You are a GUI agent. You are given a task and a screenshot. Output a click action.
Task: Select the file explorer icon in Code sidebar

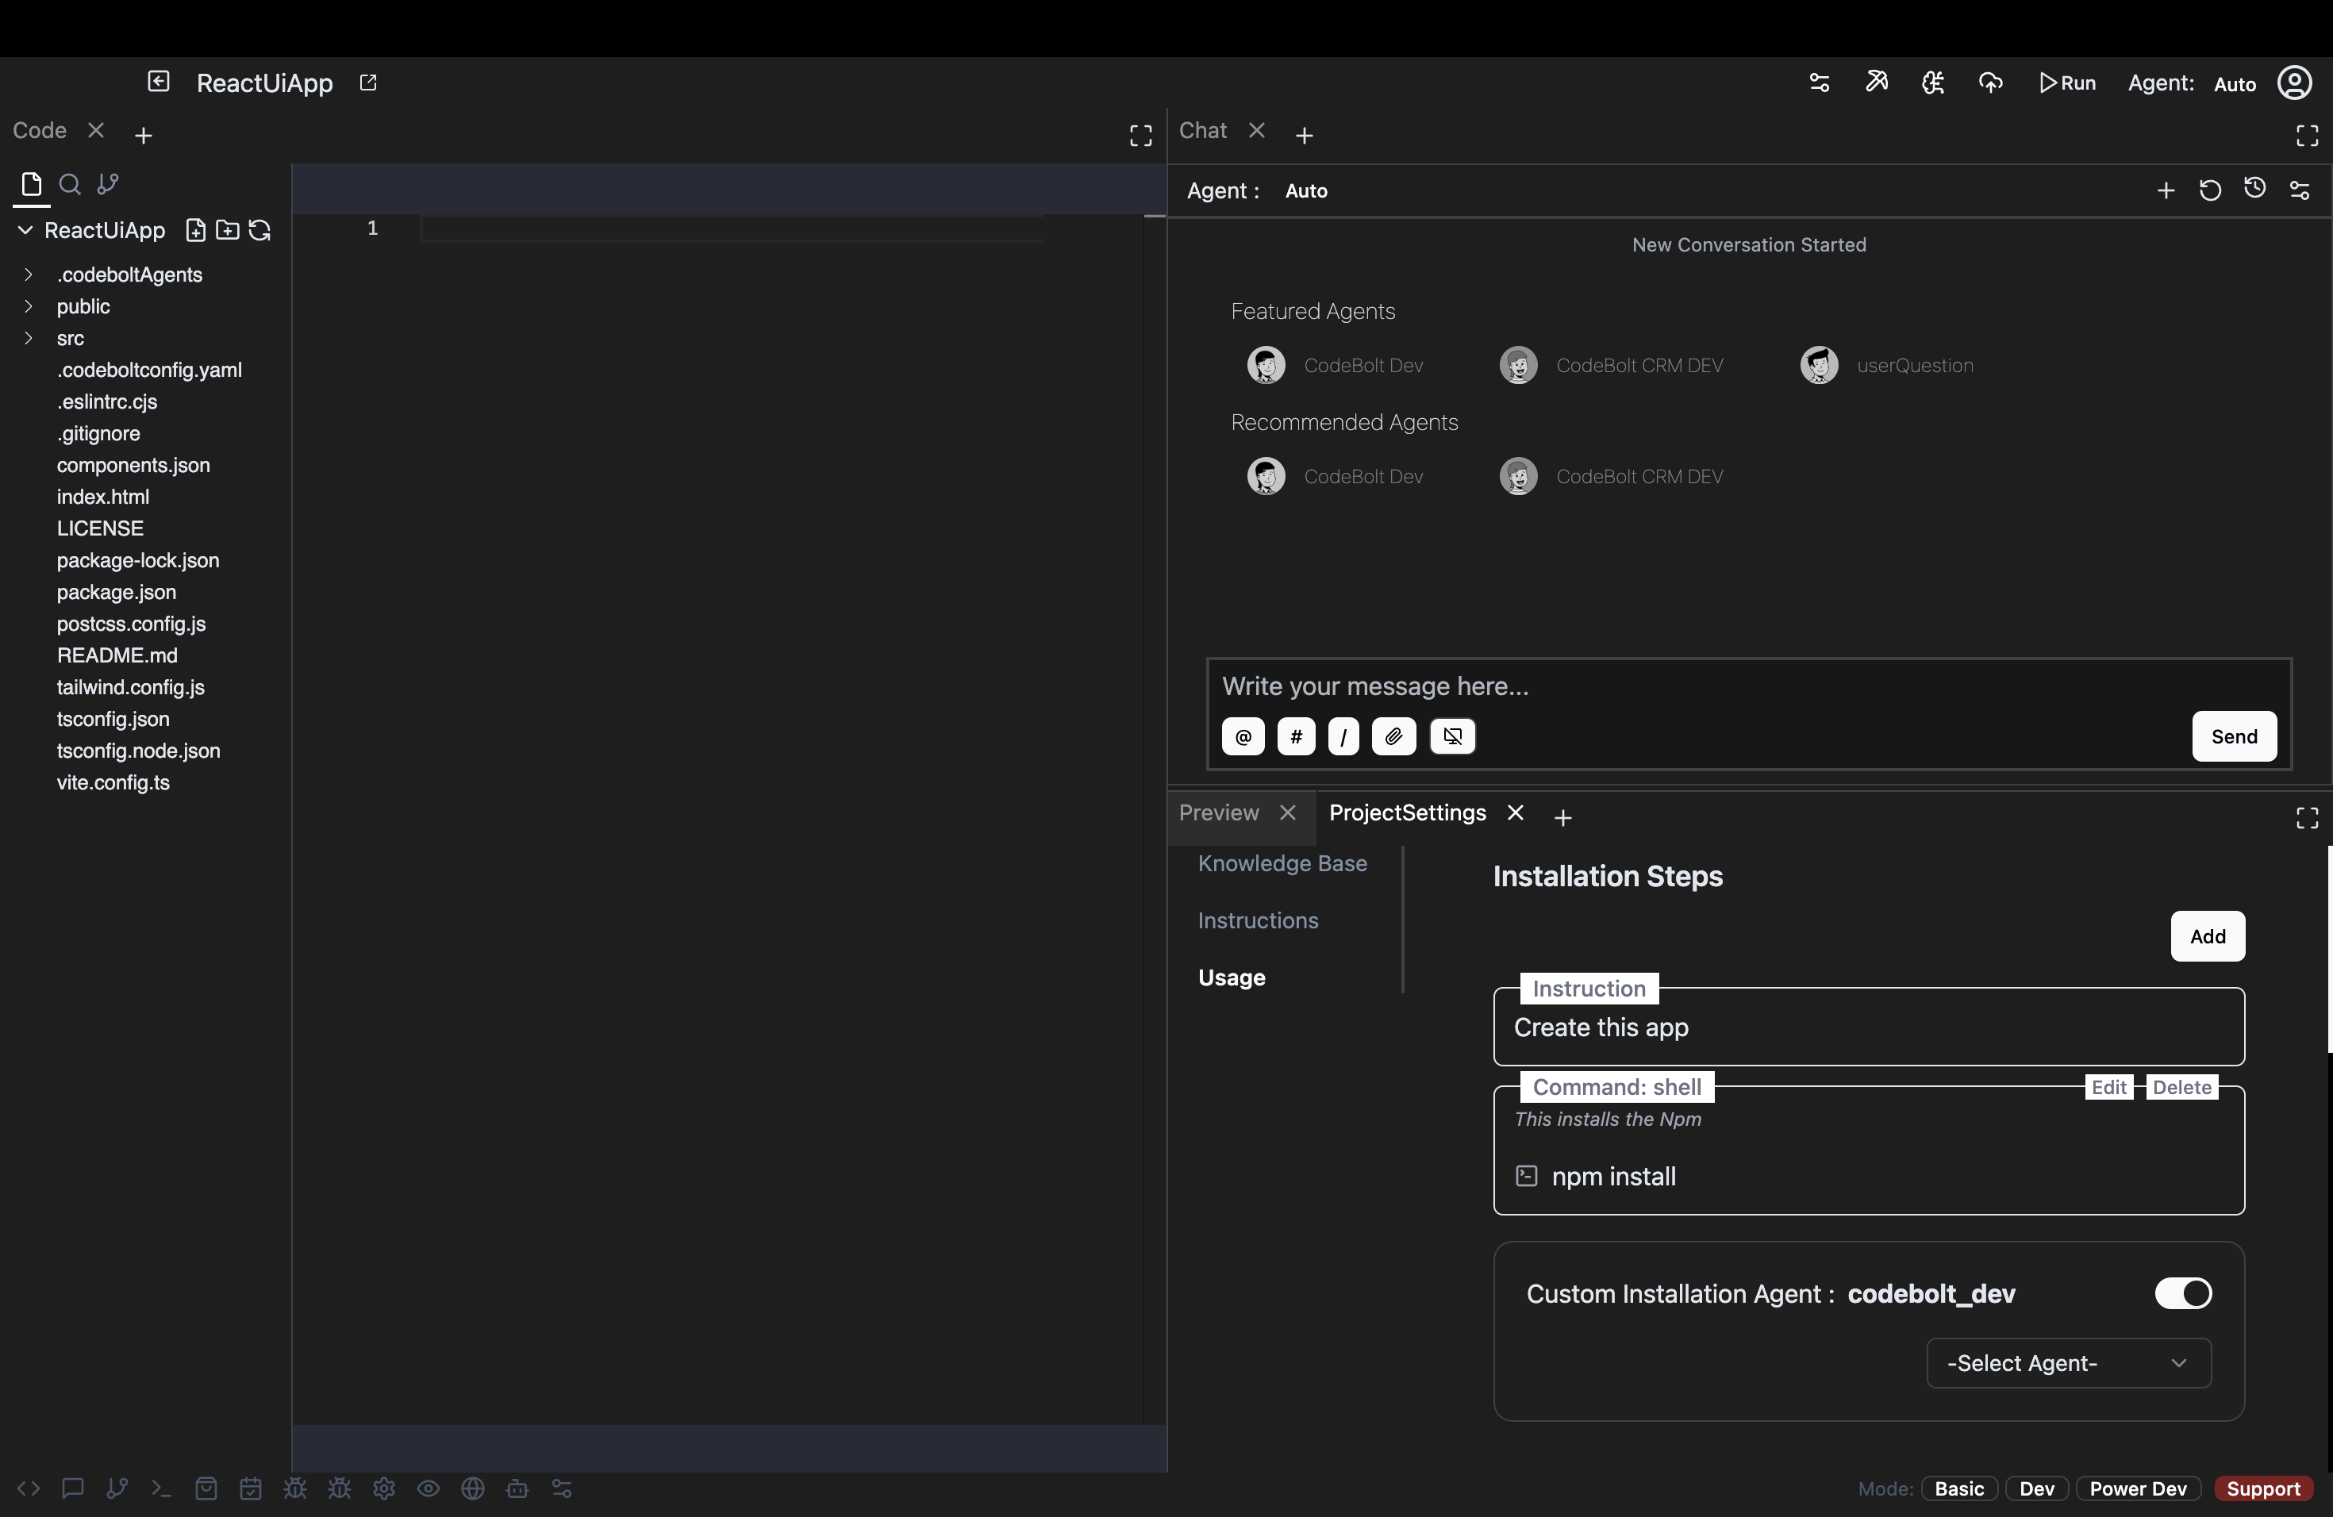[30, 184]
